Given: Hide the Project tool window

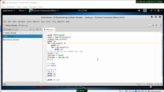Looking at the screenshot, I should tap(40, 29).
